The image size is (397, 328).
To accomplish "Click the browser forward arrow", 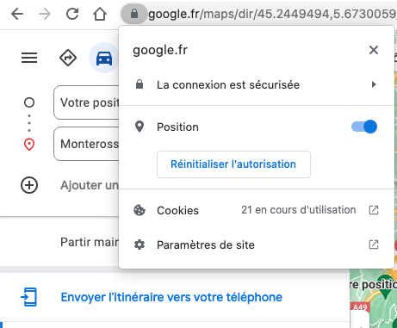I will (45, 14).
